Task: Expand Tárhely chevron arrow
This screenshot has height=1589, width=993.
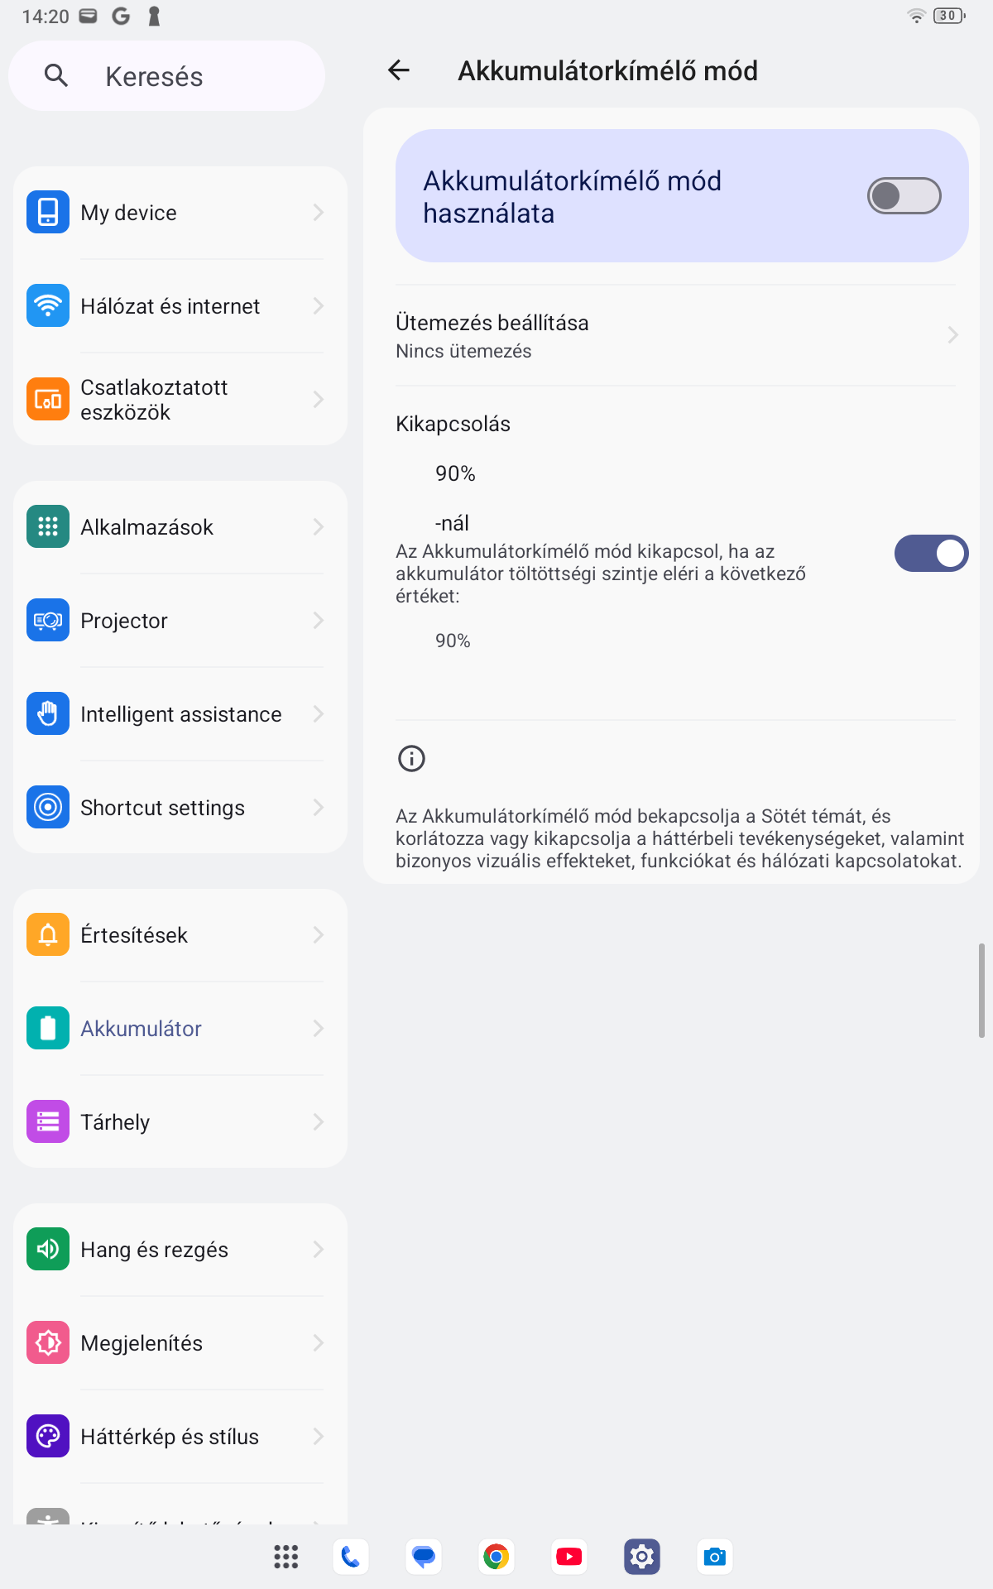Action: (x=319, y=1121)
